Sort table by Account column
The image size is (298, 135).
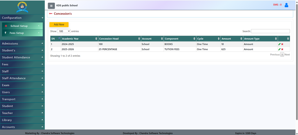tap(152, 39)
